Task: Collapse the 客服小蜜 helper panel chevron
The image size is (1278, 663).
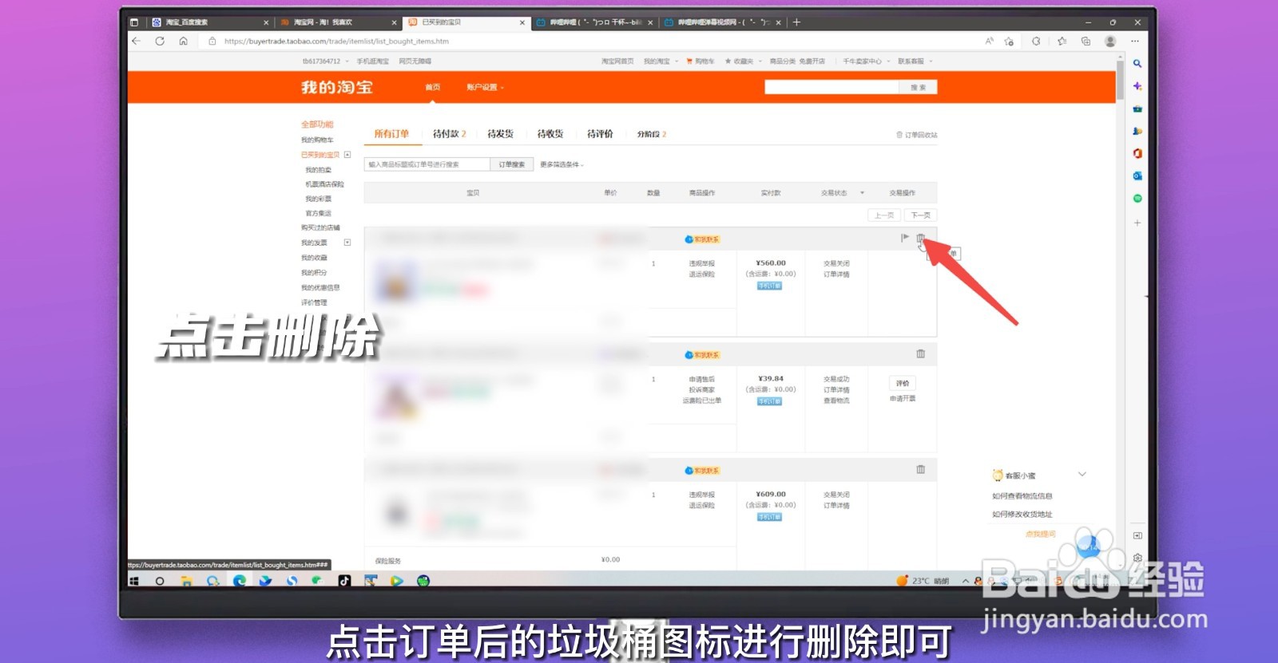Action: pos(1082,474)
